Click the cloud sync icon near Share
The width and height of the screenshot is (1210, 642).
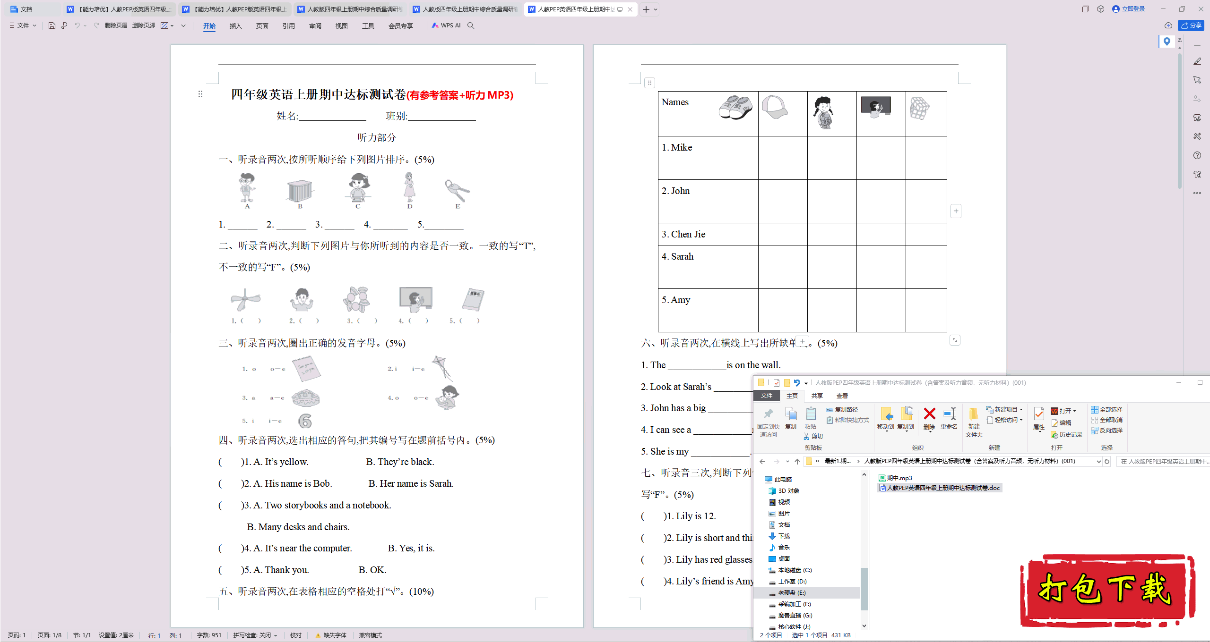(x=1168, y=25)
